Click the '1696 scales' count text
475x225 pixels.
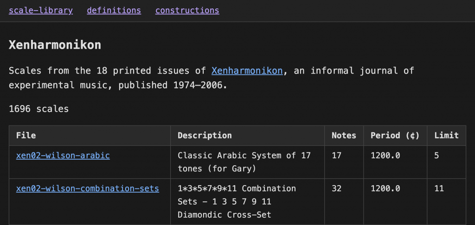click(39, 109)
